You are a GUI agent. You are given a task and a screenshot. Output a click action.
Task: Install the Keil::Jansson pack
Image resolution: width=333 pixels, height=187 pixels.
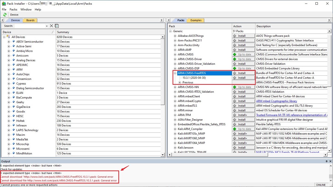(243, 148)
